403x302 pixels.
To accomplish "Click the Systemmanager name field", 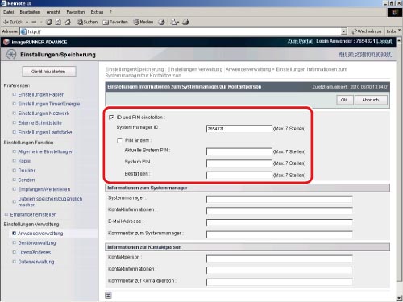I will point(279,199).
